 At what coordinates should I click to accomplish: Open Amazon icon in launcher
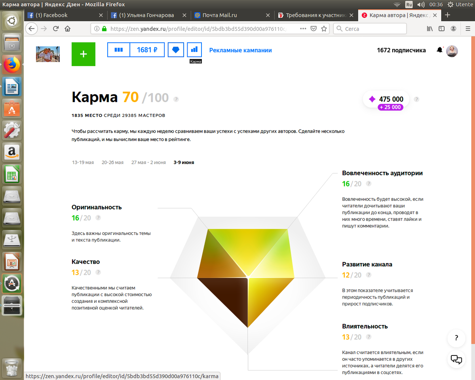pyautogui.click(x=12, y=152)
